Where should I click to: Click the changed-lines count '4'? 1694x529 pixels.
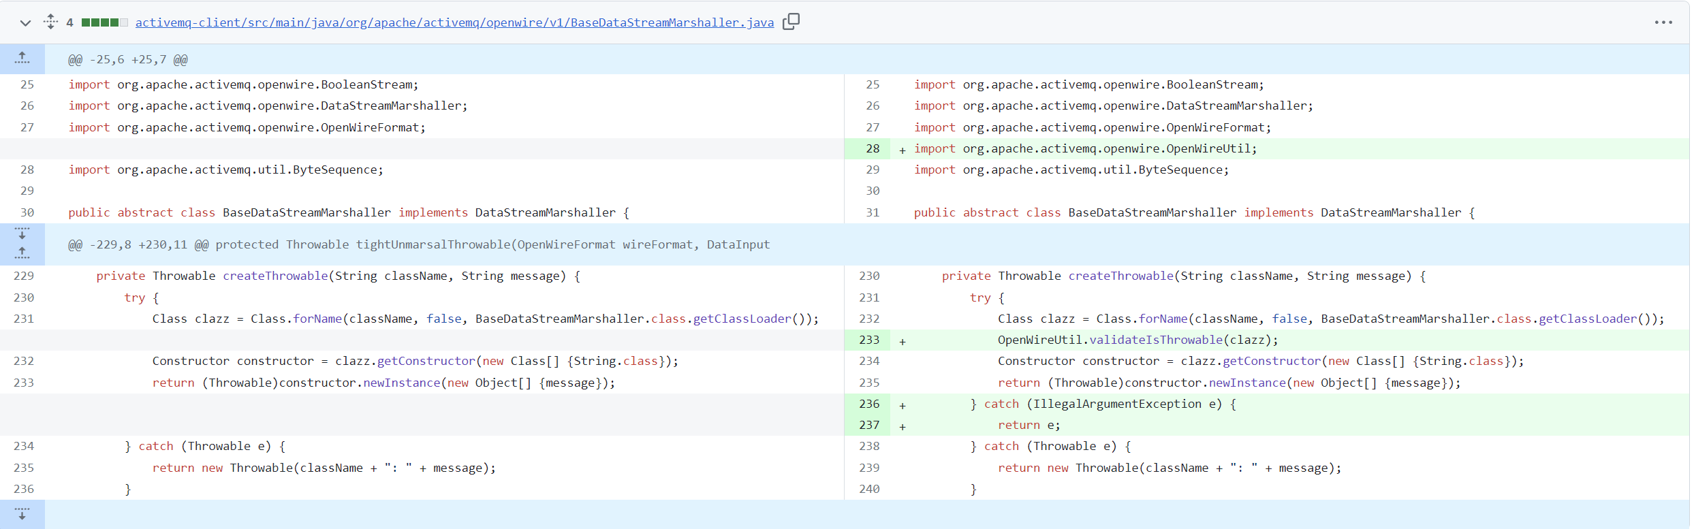pos(69,22)
